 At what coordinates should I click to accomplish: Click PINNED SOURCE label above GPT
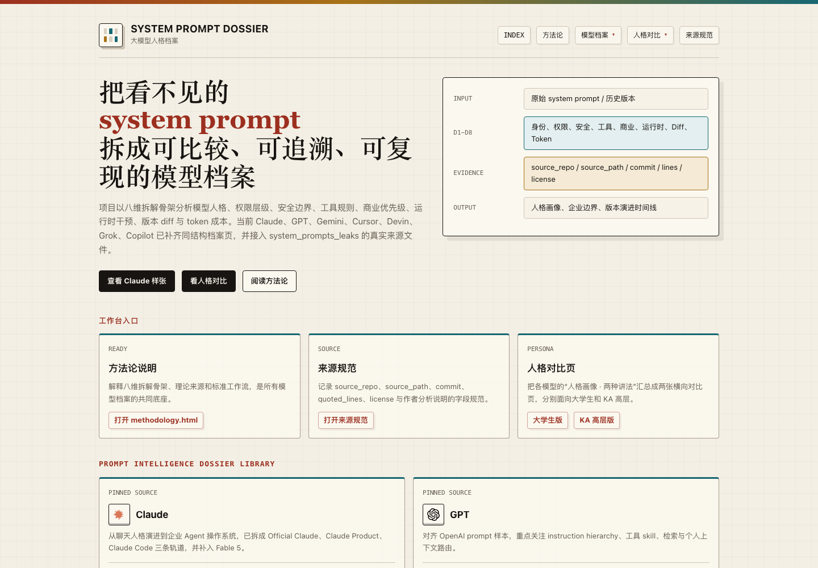pyautogui.click(x=447, y=493)
